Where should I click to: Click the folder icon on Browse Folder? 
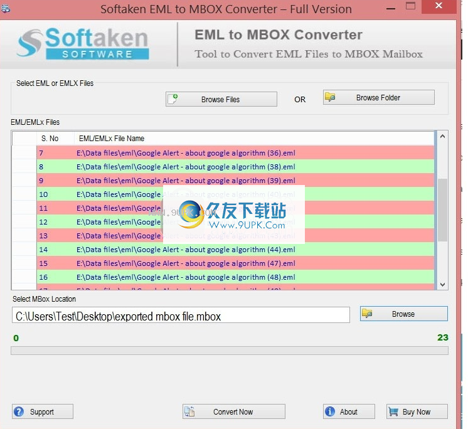(x=330, y=97)
